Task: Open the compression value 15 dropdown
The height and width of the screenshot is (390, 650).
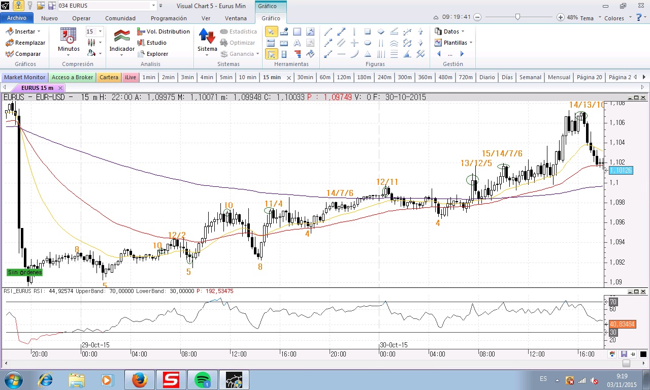Action: point(100,31)
